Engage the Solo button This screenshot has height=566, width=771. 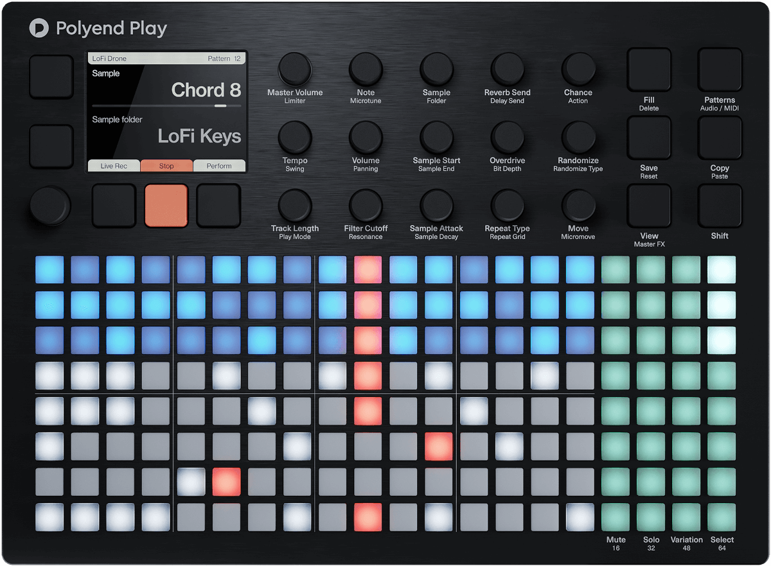(x=650, y=517)
